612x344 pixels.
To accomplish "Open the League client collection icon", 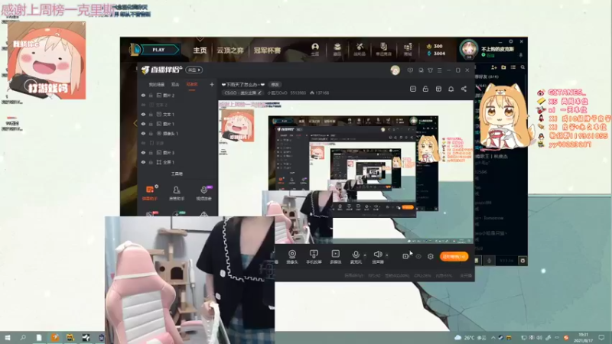I will [337, 49].
